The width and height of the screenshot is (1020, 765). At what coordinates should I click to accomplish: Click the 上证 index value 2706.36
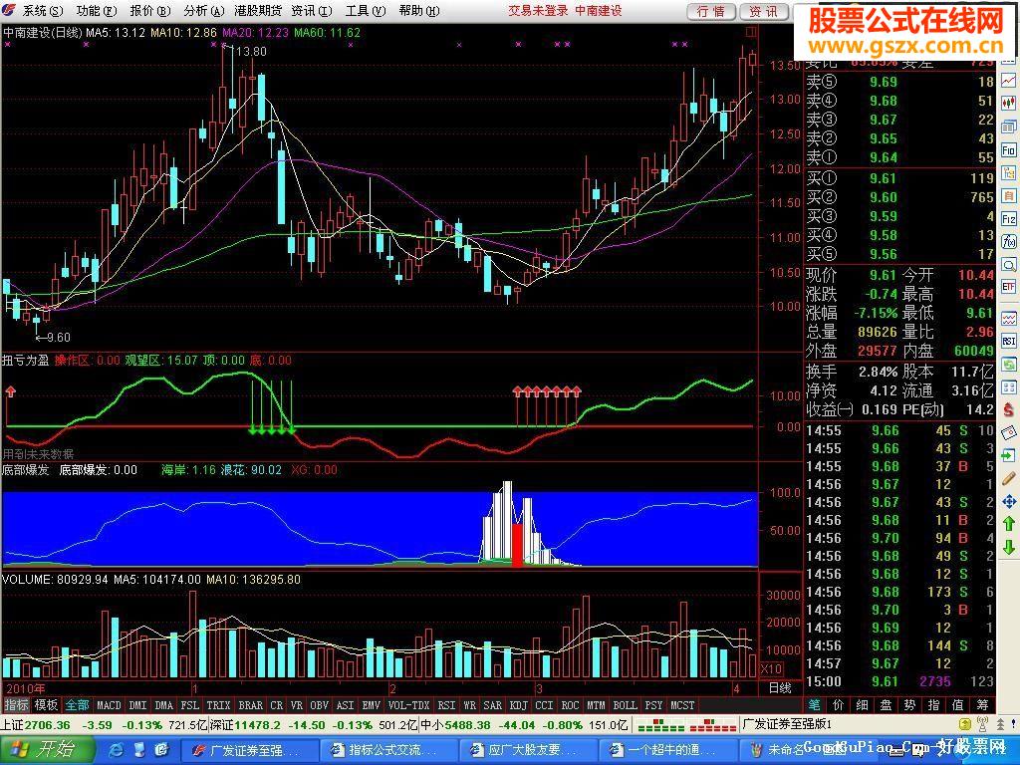pyautogui.click(x=48, y=725)
